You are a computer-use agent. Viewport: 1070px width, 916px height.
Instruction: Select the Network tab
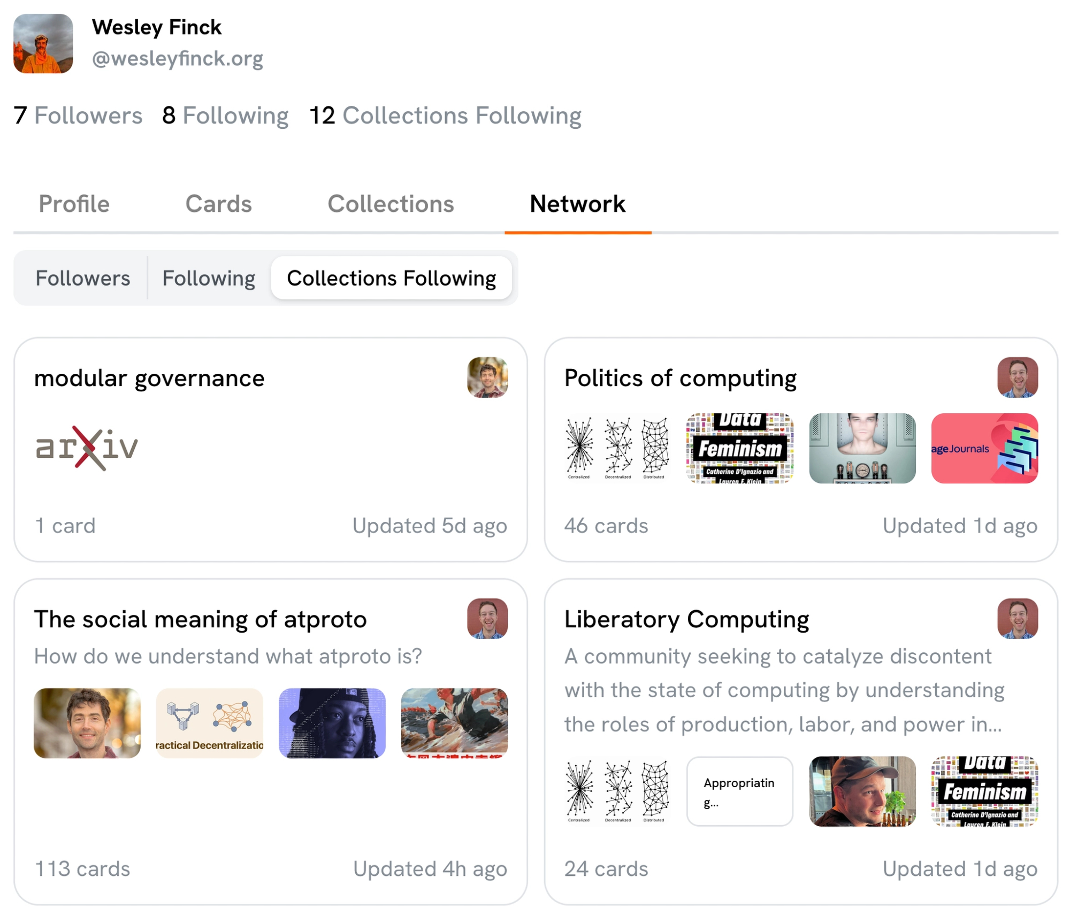coord(577,204)
